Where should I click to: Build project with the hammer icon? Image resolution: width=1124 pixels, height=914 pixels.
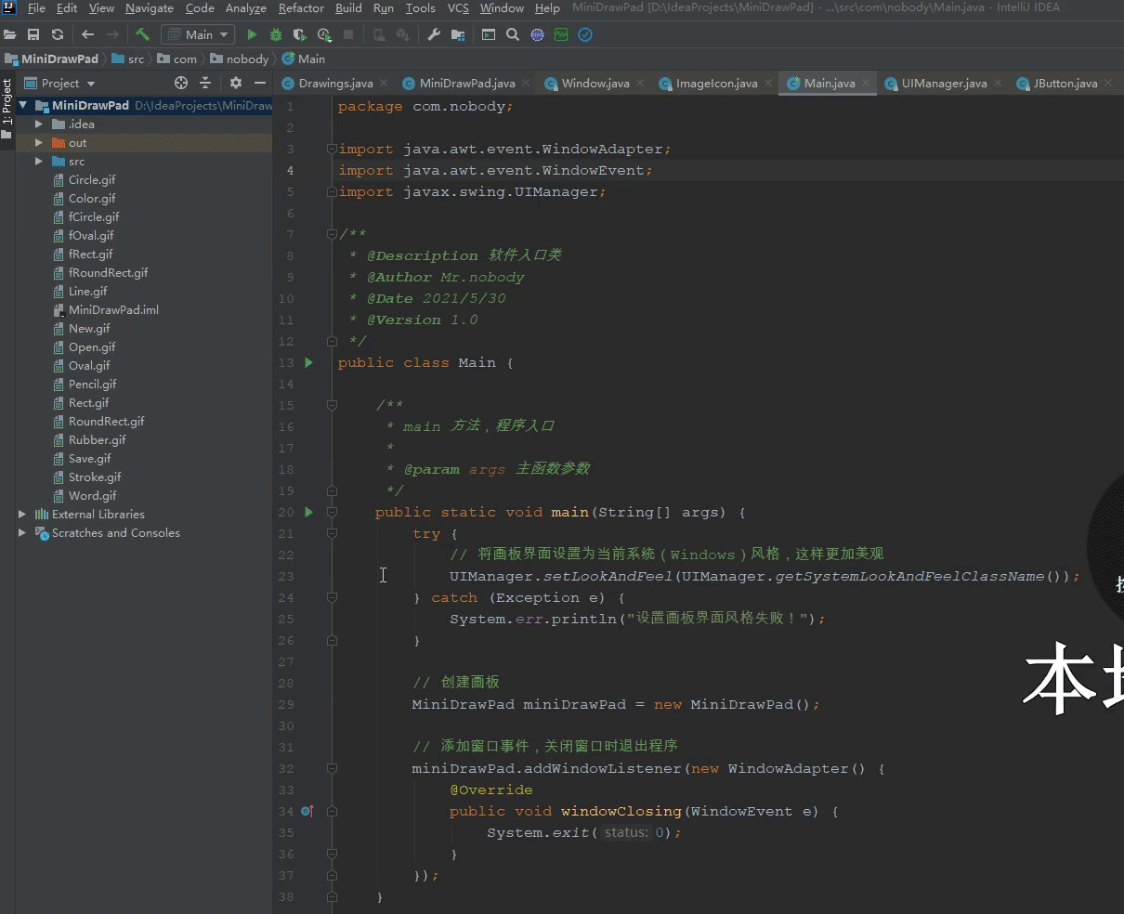coord(142,34)
